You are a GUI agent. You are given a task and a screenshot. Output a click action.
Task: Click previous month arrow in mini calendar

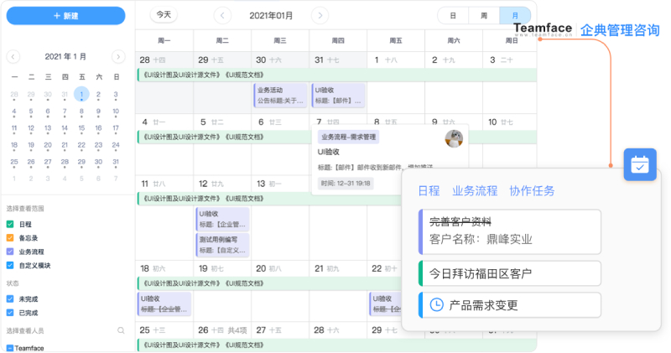click(x=13, y=56)
